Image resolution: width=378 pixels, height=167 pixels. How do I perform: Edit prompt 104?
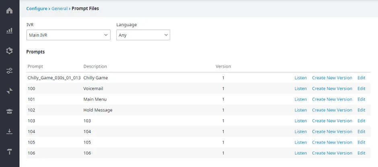click(362, 132)
